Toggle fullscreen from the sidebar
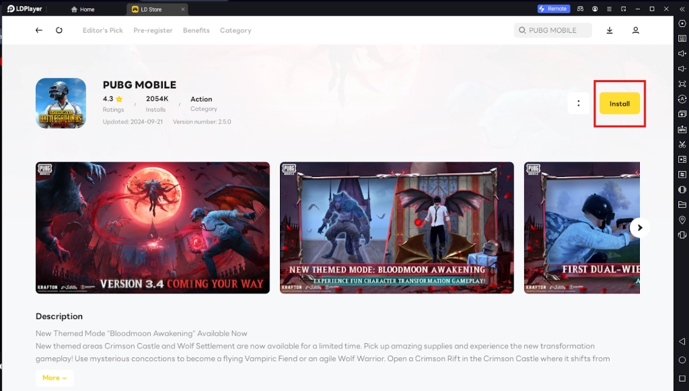This screenshot has width=689, height=391. pyautogui.click(x=682, y=84)
